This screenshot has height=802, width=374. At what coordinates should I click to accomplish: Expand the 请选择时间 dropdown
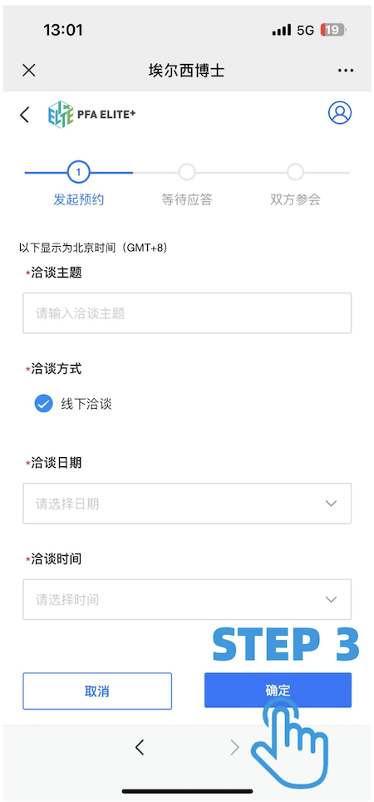[187, 599]
